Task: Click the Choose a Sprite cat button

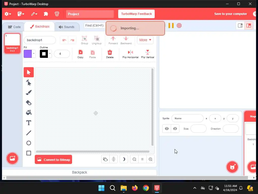Action: [232, 167]
